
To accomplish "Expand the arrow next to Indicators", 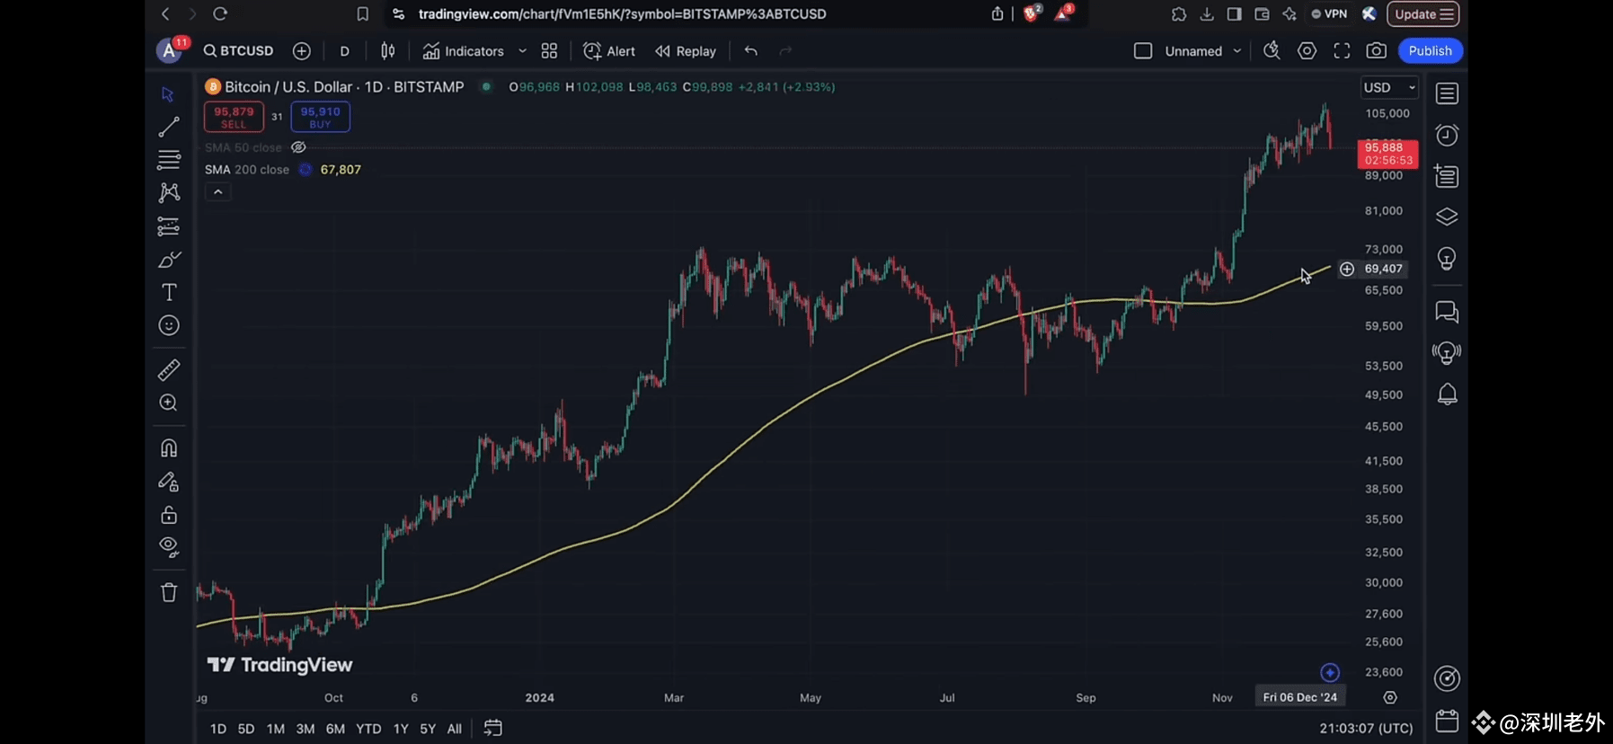I will (522, 51).
